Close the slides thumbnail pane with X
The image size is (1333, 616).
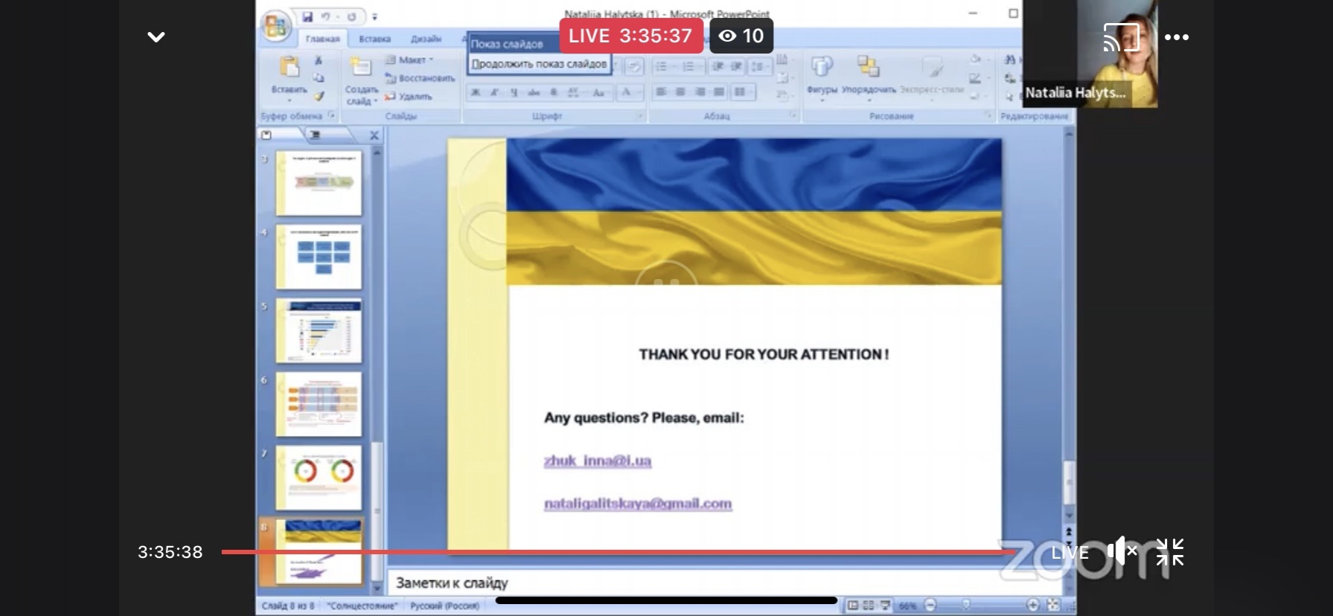pyautogui.click(x=374, y=135)
